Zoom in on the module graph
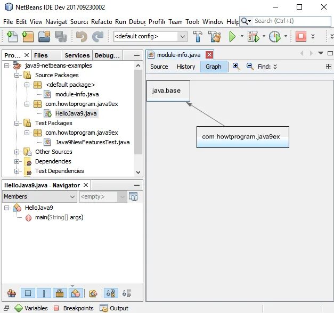 (x=236, y=67)
